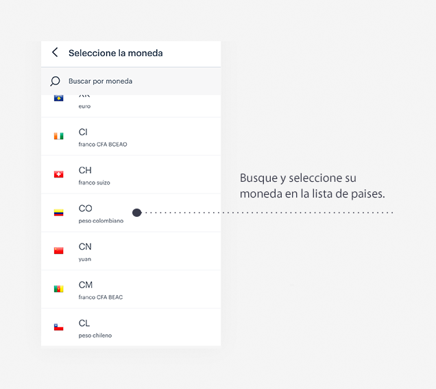The image size is (436, 389).
Task: Click the 'Seleccione la moneda' header title
Action: click(116, 53)
